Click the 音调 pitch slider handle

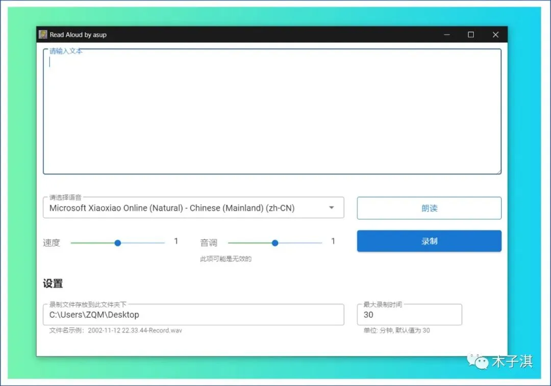275,243
